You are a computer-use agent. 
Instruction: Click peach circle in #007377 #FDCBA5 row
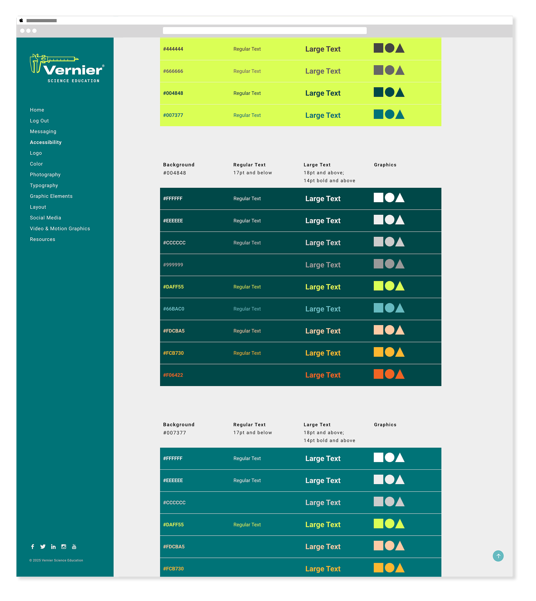(389, 546)
